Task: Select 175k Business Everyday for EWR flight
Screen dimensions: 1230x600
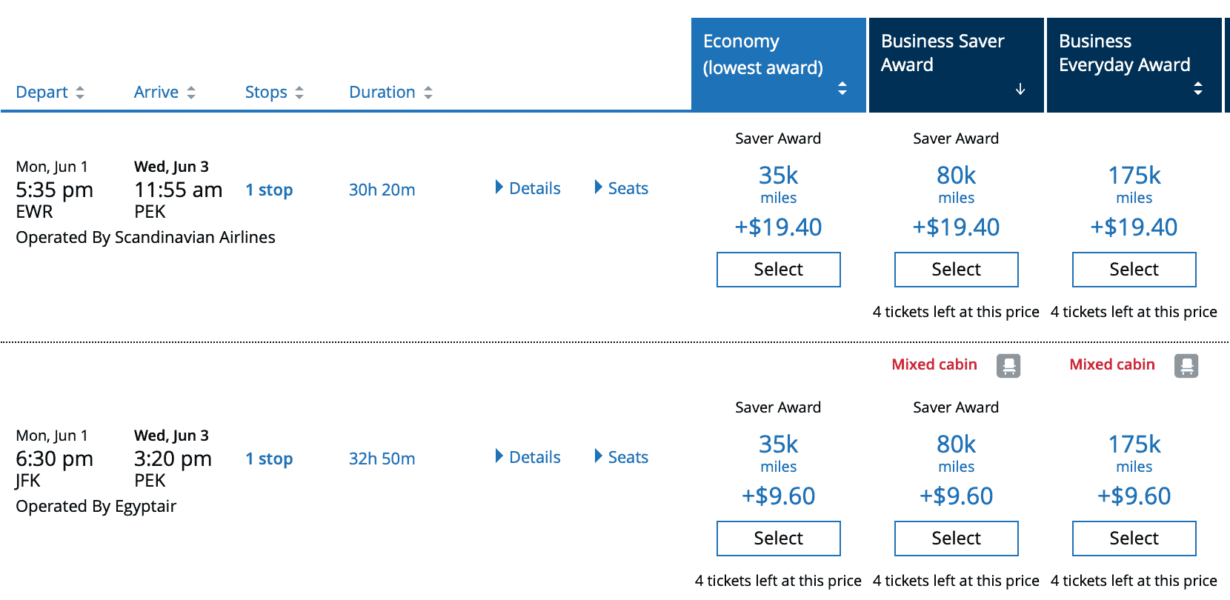Action: [1134, 270]
